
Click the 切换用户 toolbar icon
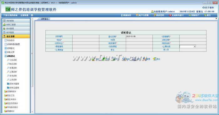point(190,15)
